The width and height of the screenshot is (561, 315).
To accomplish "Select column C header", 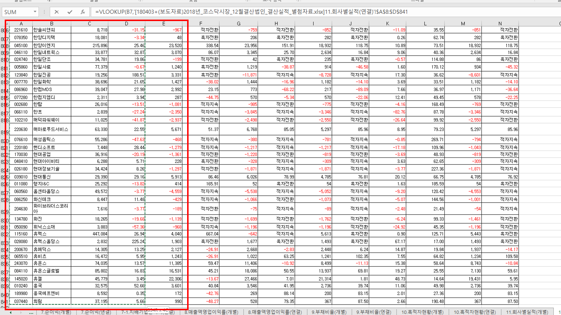I will point(89,24).
